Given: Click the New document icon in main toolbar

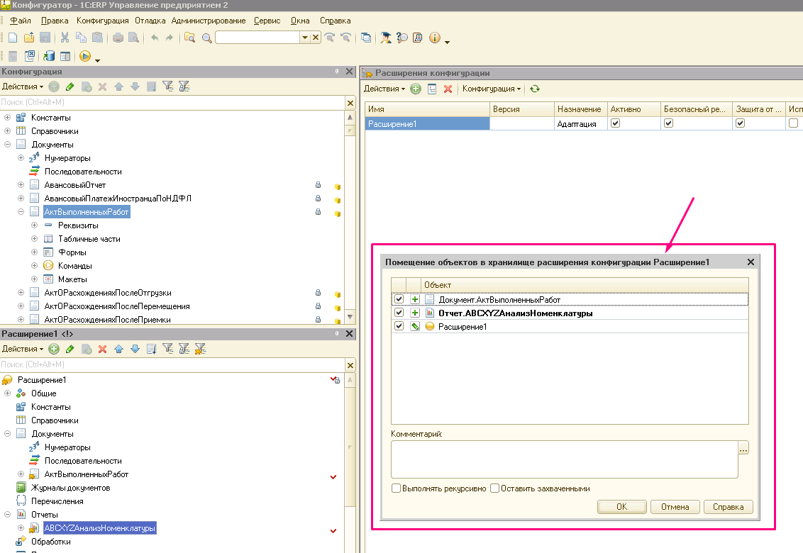Looking at the screenshot, I should pyautogui.click(x=13, y=38).
